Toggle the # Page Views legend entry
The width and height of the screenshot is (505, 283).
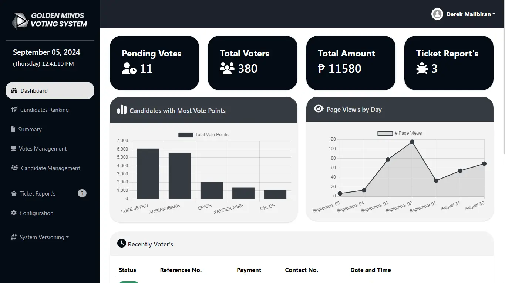point(399,133)
